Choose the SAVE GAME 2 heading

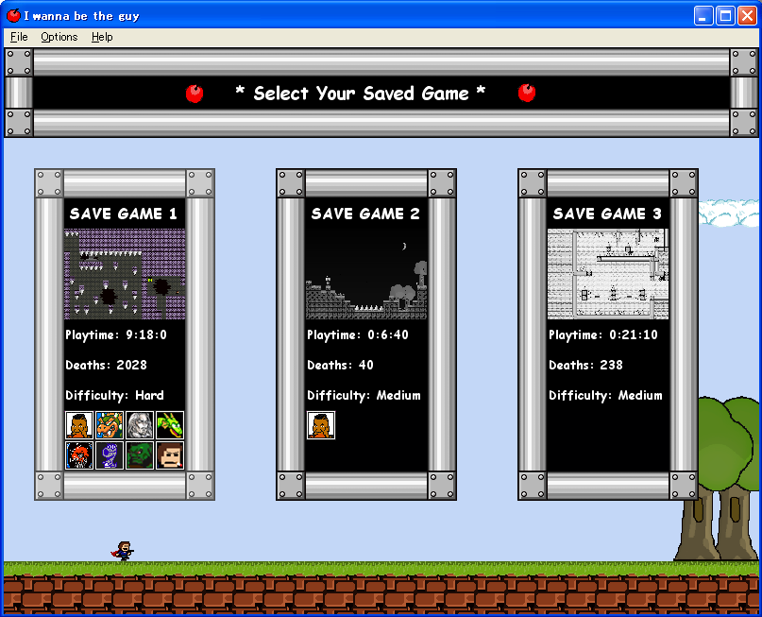[365, 214]
